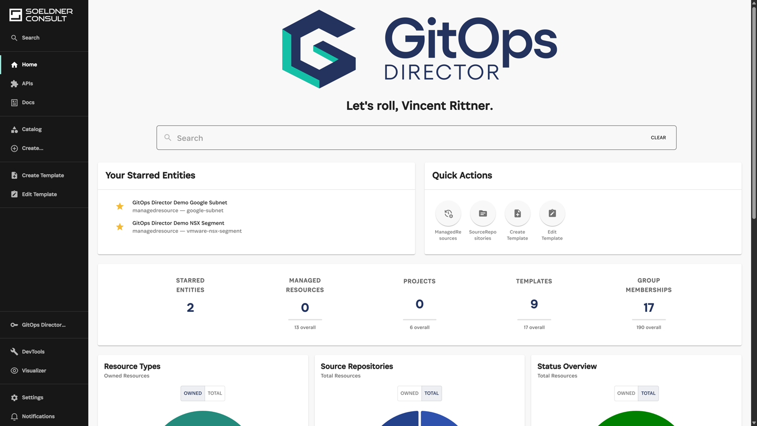Open Docs menu item label
The width and height of the screenshot is (757, 426).
pos(28,103)
